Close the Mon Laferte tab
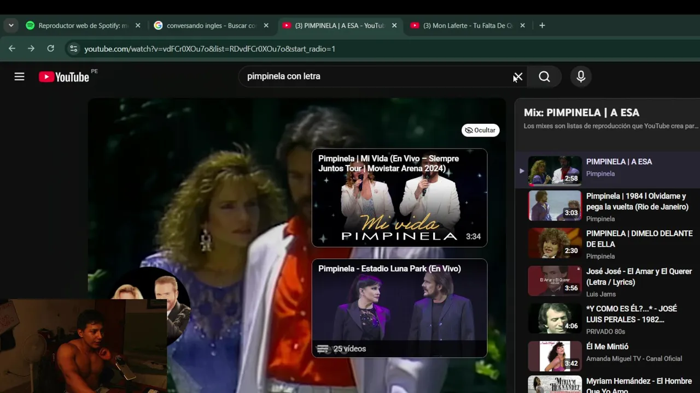Screen dimensions: 700x393 (522, 25)
